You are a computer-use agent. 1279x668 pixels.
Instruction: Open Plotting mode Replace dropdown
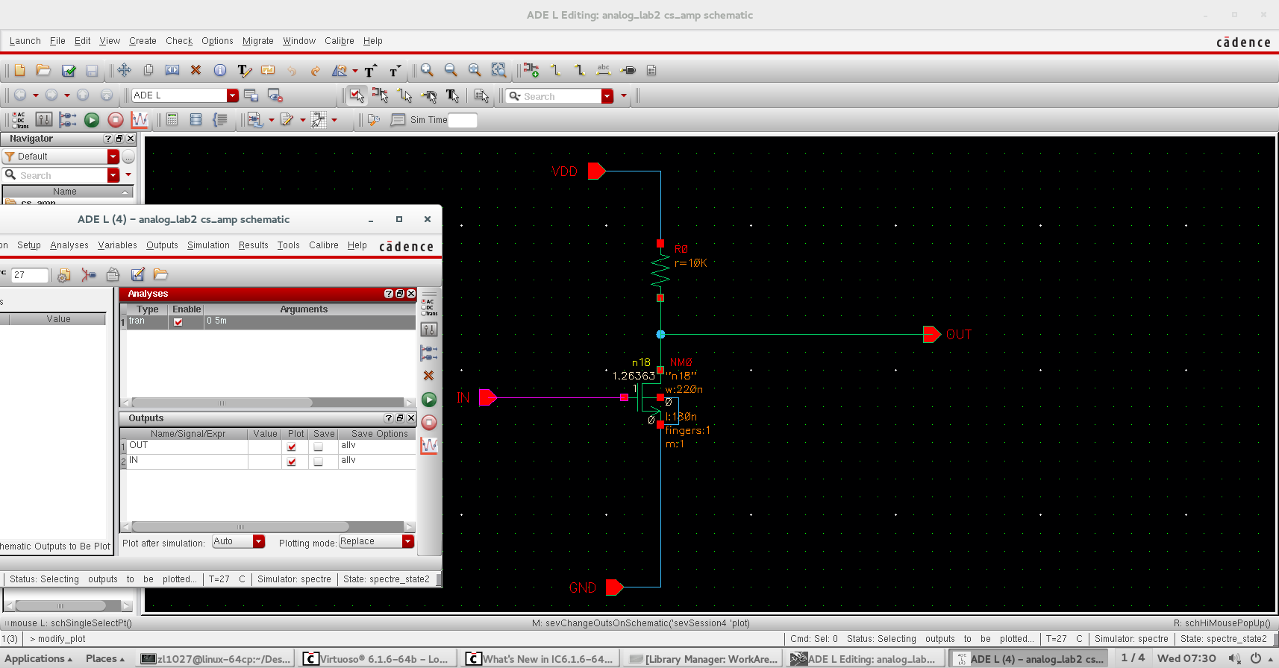point(408,541)
